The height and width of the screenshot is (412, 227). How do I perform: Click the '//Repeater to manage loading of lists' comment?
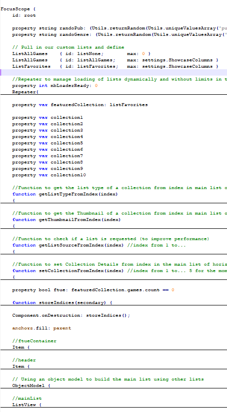(x=119, y=80)
